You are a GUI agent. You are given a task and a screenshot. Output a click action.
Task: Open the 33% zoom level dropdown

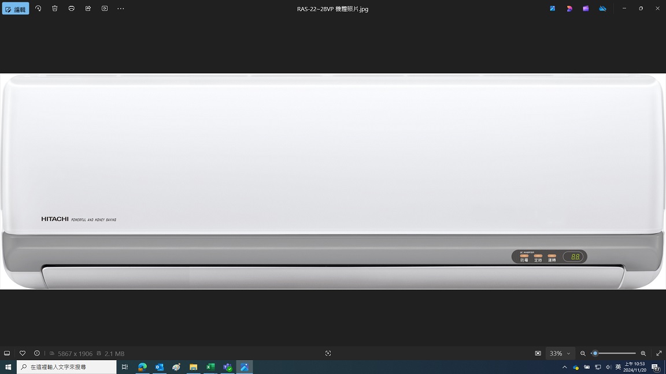560,353
